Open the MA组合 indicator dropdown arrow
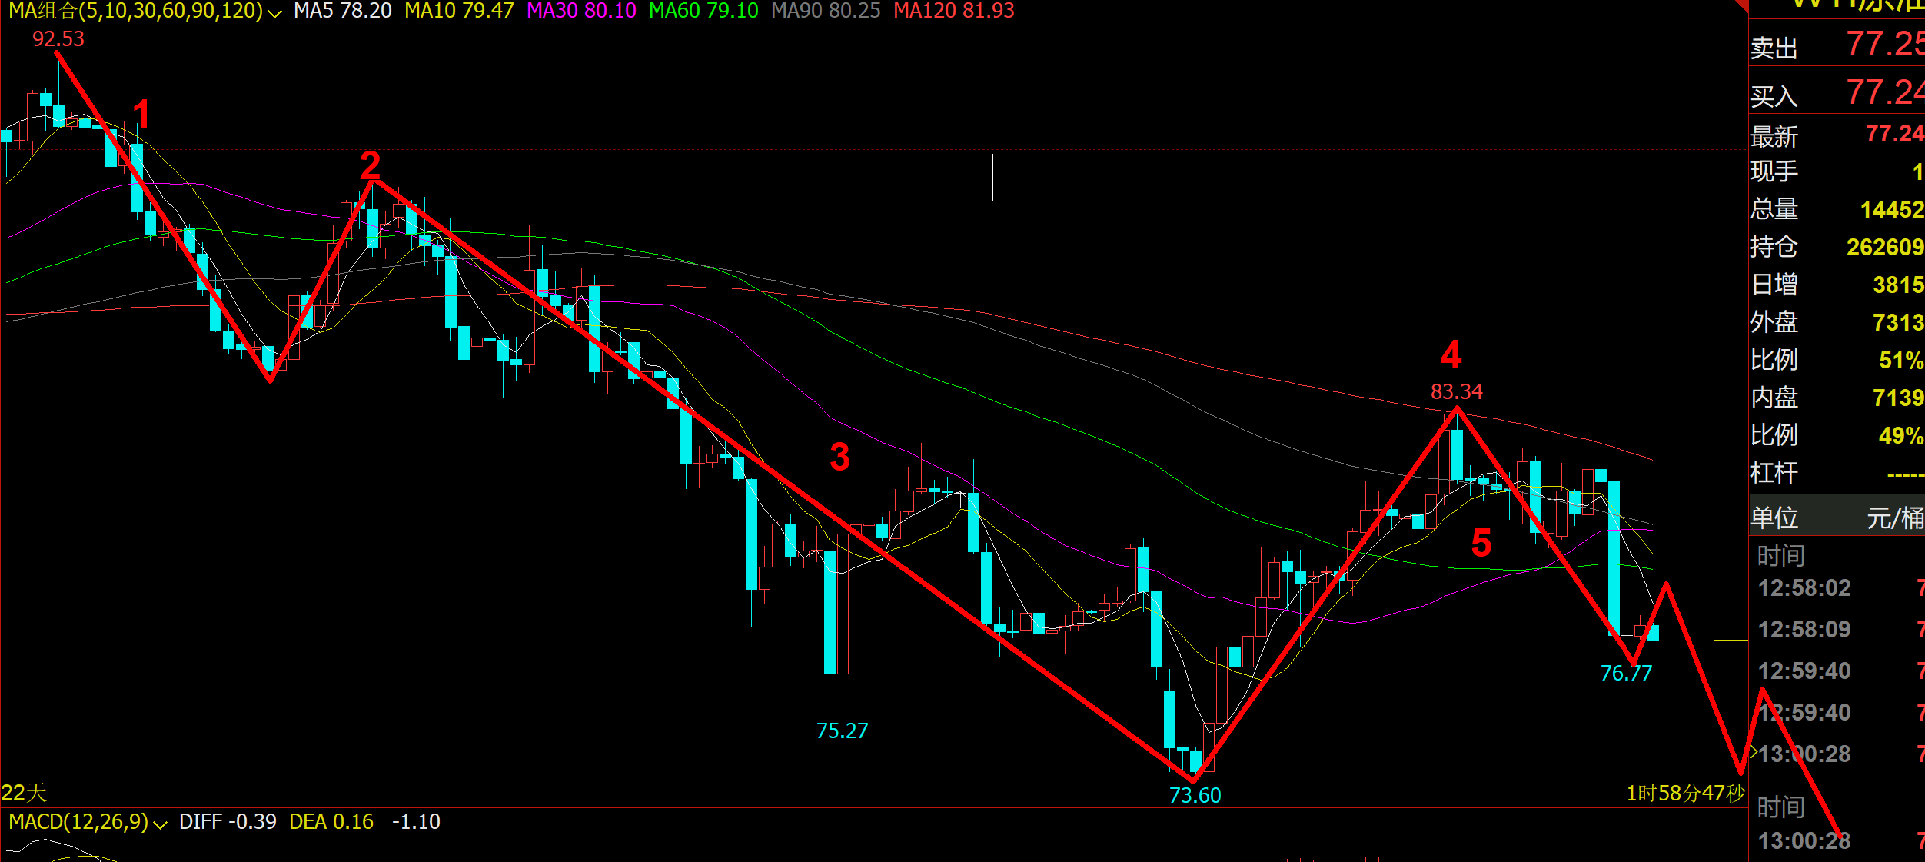1925x862 pixels. click(x=274, y=13)
